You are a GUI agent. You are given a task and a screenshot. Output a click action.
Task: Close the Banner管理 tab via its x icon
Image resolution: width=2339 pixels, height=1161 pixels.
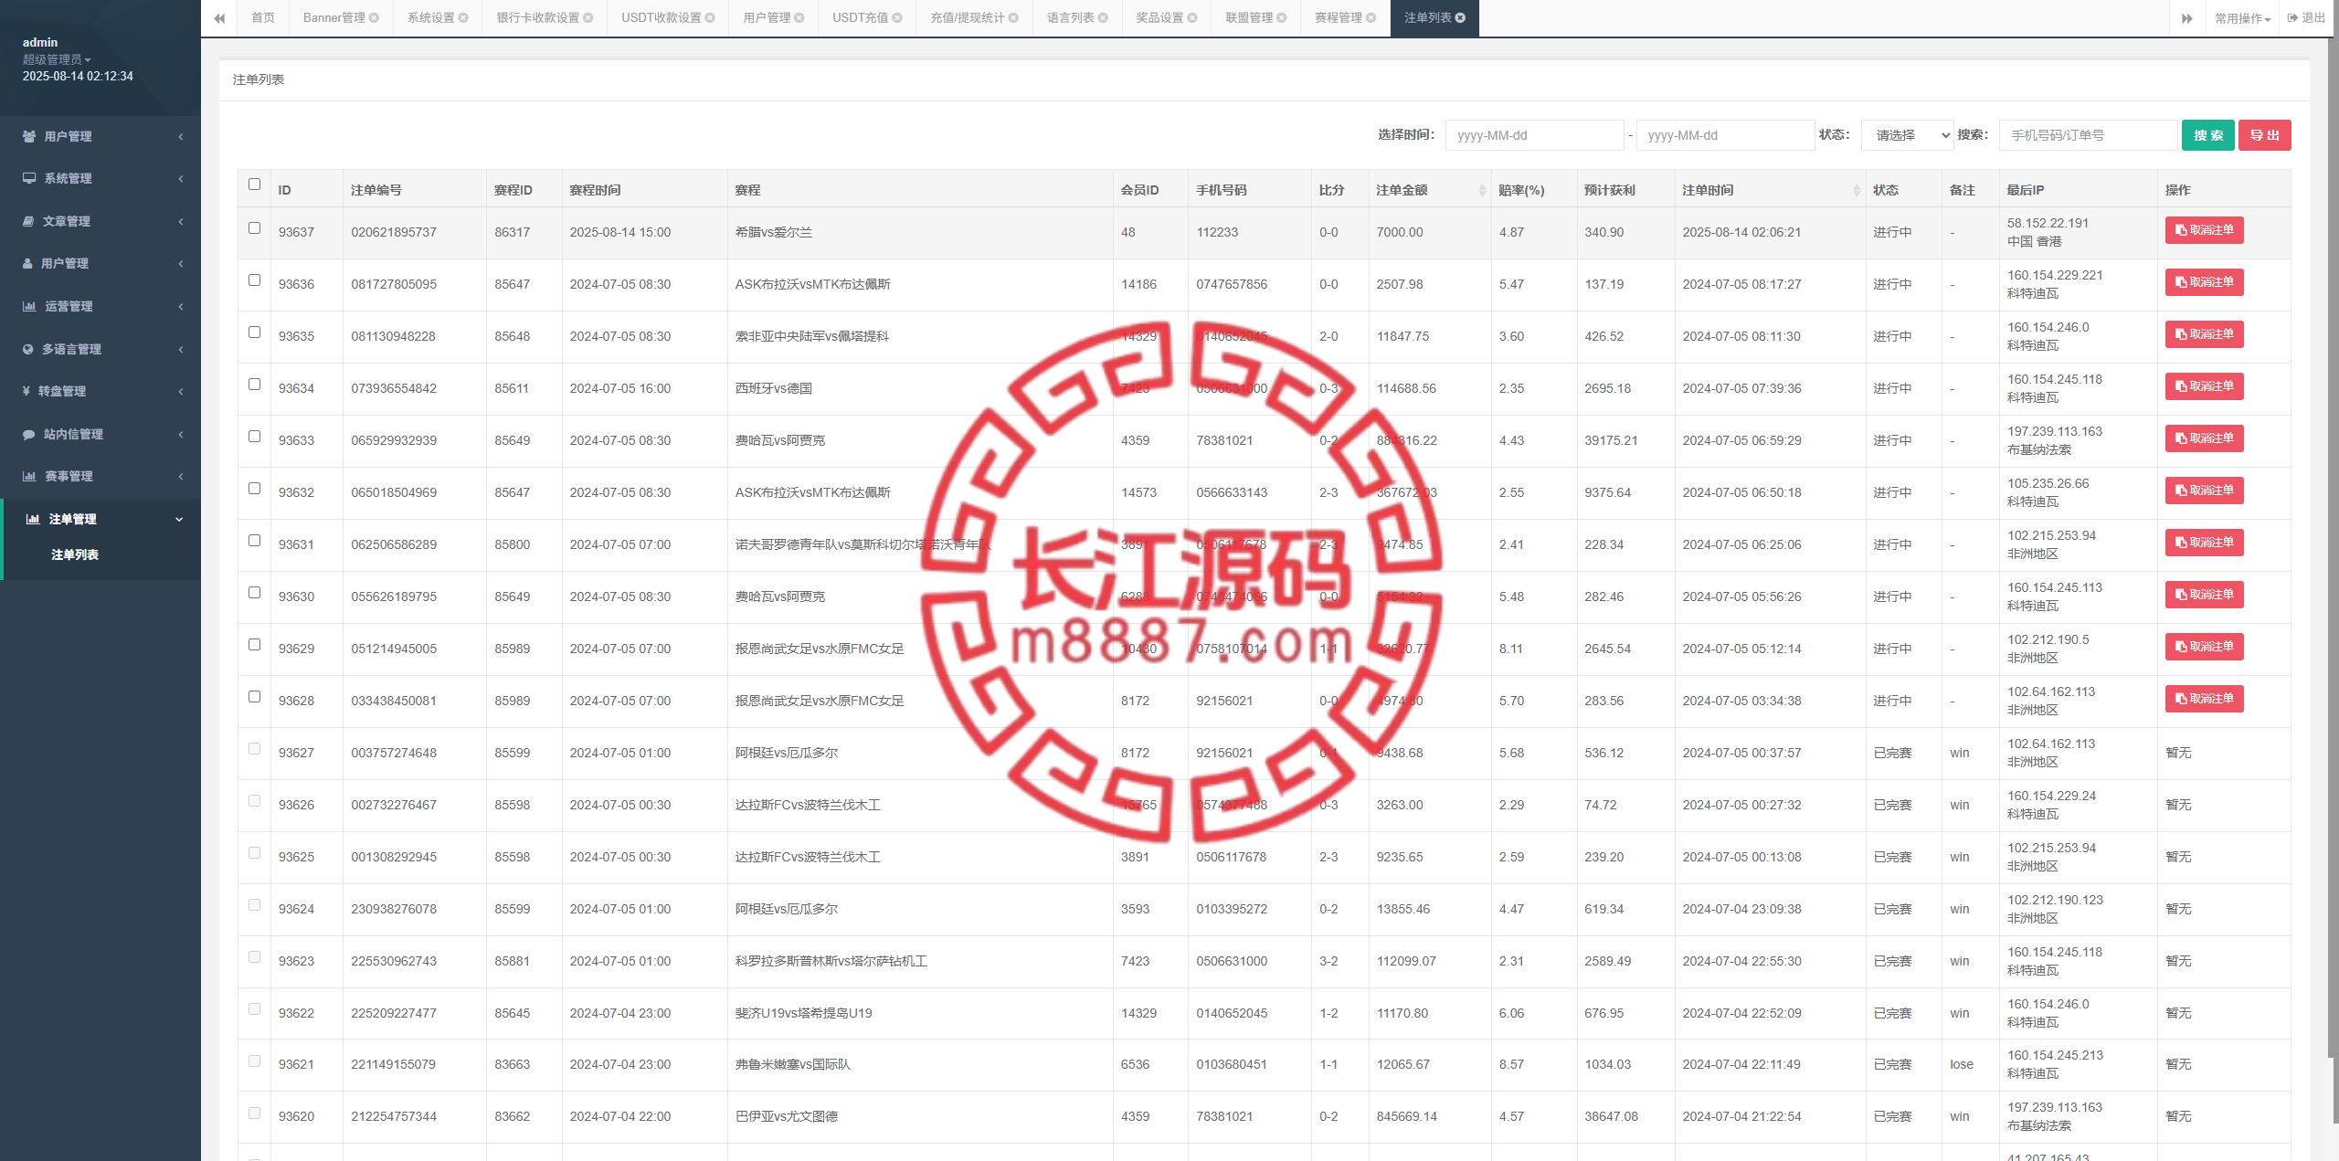[x=374, y=18]
